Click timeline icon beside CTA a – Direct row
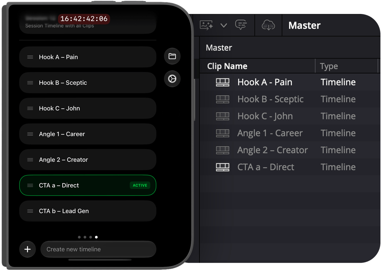The image size is (382, 273). (223, 167)
